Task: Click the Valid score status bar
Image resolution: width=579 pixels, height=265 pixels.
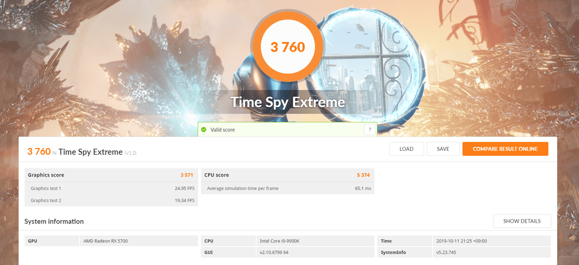Action: 288,129
